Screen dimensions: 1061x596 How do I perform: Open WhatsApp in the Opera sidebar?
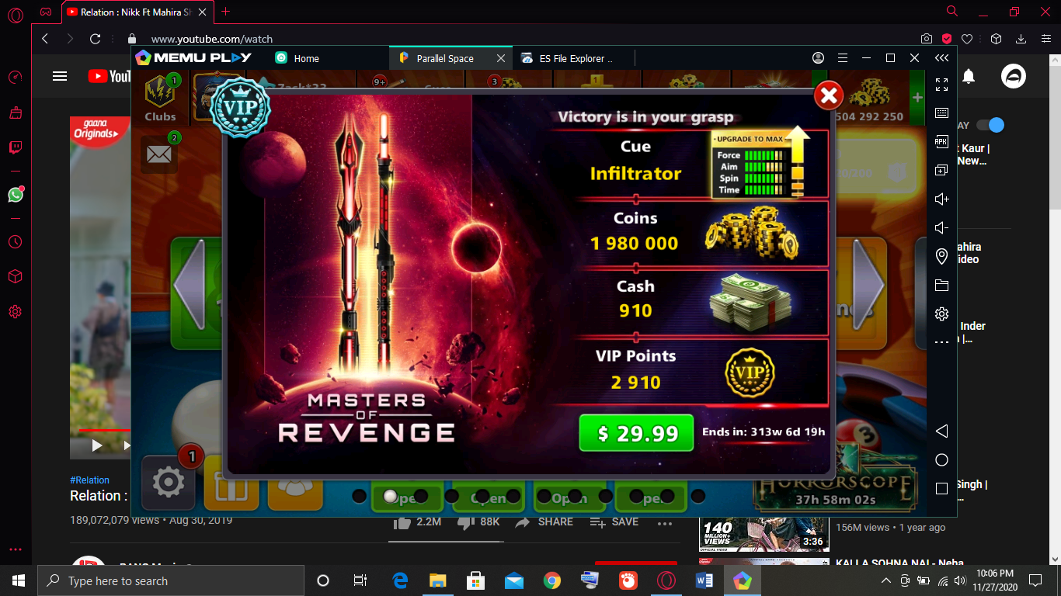click(16, 195)
